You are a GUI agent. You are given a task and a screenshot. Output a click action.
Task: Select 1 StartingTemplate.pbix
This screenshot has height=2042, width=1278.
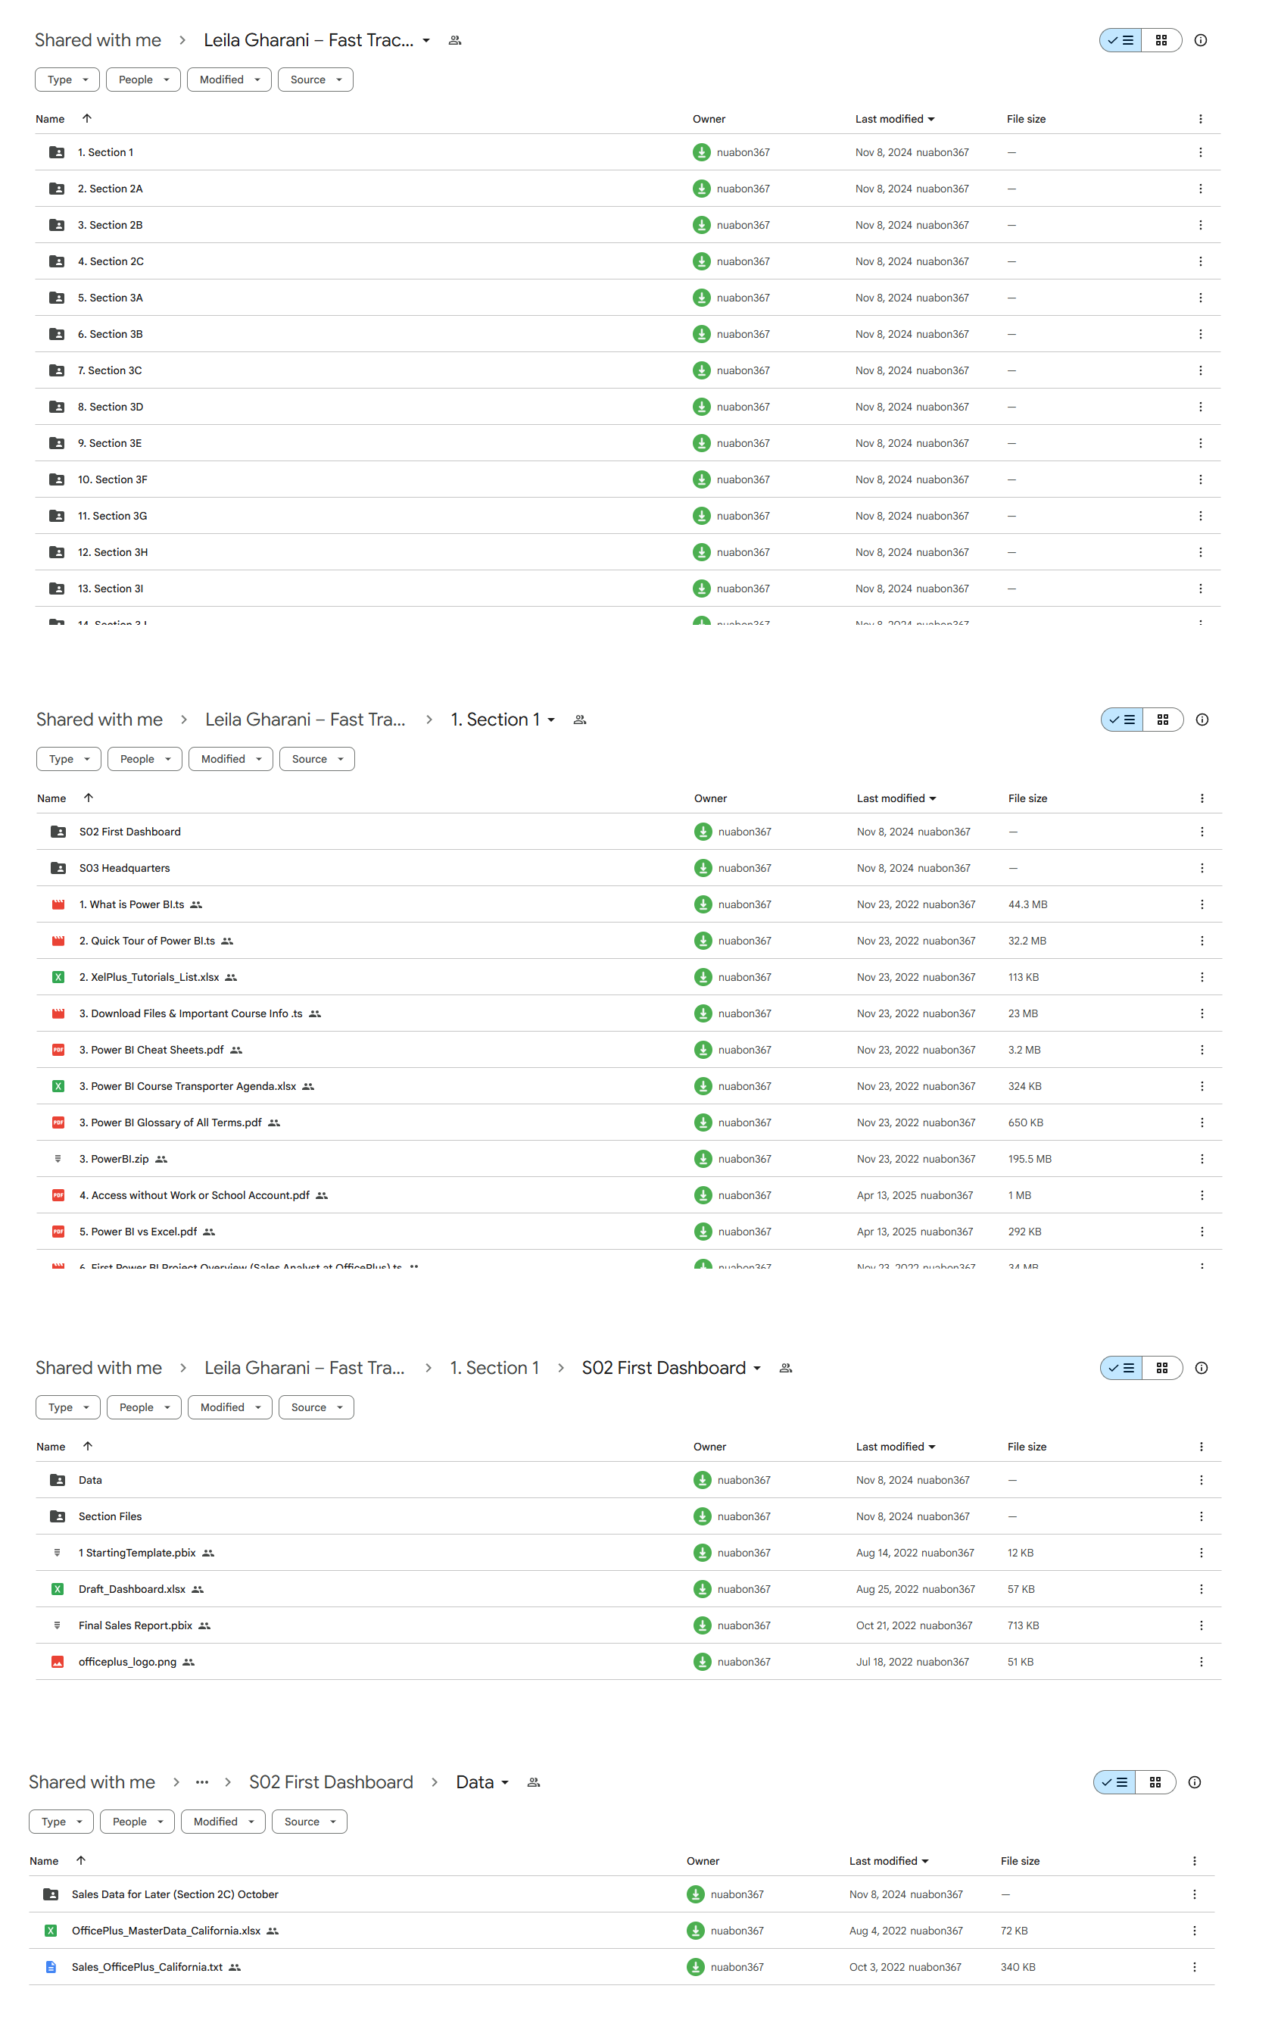click(x=628, y=1553)
